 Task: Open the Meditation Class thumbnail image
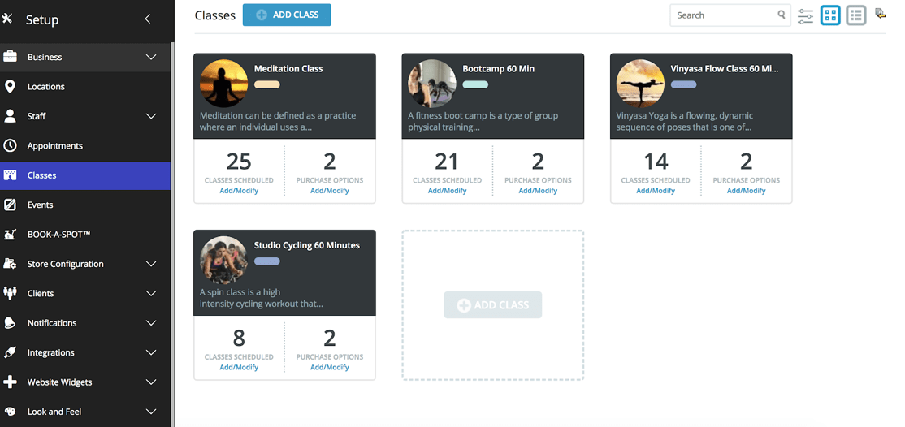pos(224,83)
